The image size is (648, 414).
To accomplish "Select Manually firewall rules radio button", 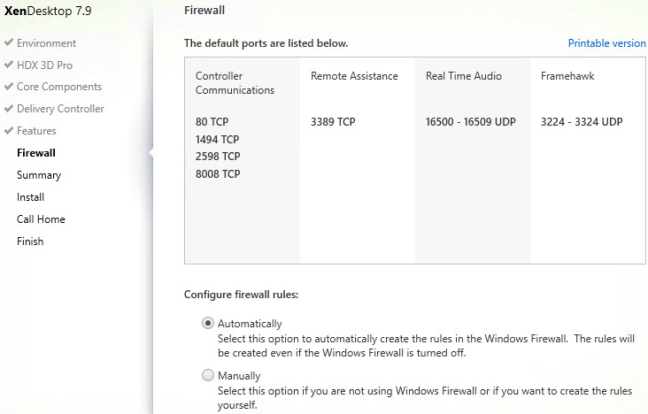I will [x=208, y=375].
